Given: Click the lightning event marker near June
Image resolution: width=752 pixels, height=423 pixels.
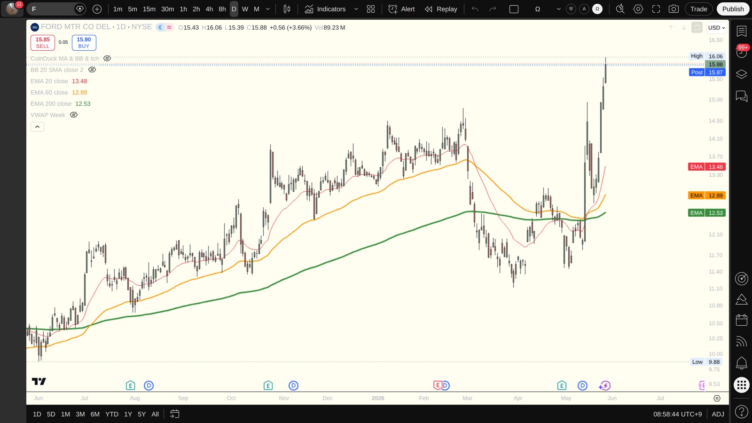Looking at the screenshot, I should (605, 386).
